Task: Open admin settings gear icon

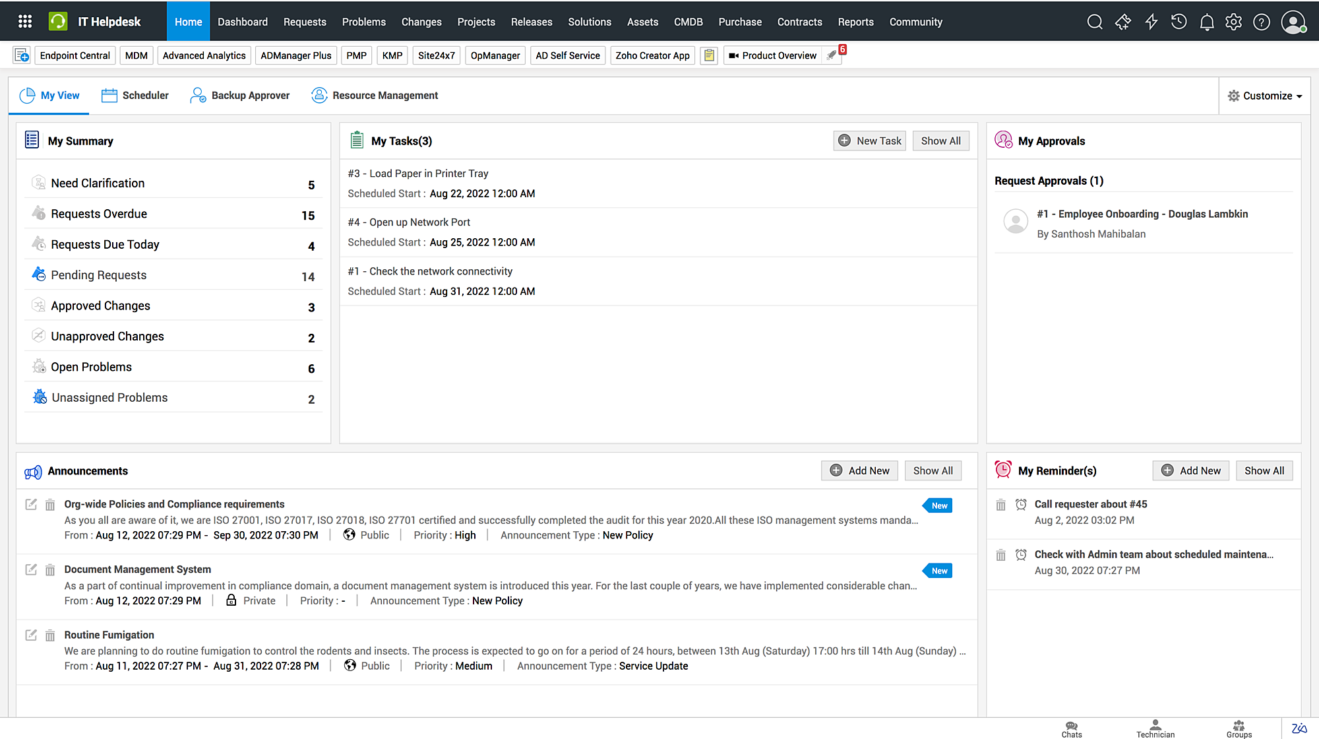Action: (x=1234, y=22)
